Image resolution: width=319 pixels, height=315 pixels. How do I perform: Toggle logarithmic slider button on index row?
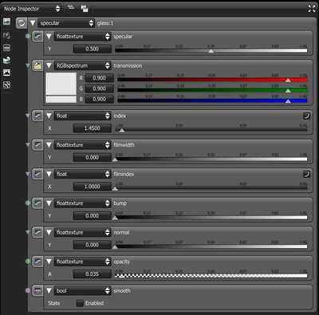tap(306, 116)
